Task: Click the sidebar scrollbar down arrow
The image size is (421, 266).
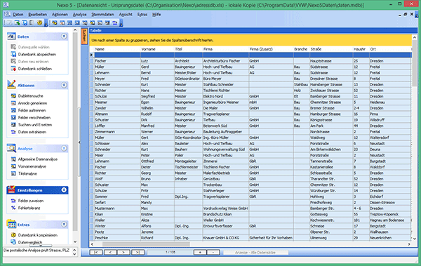Action: (x=75, y=241)
